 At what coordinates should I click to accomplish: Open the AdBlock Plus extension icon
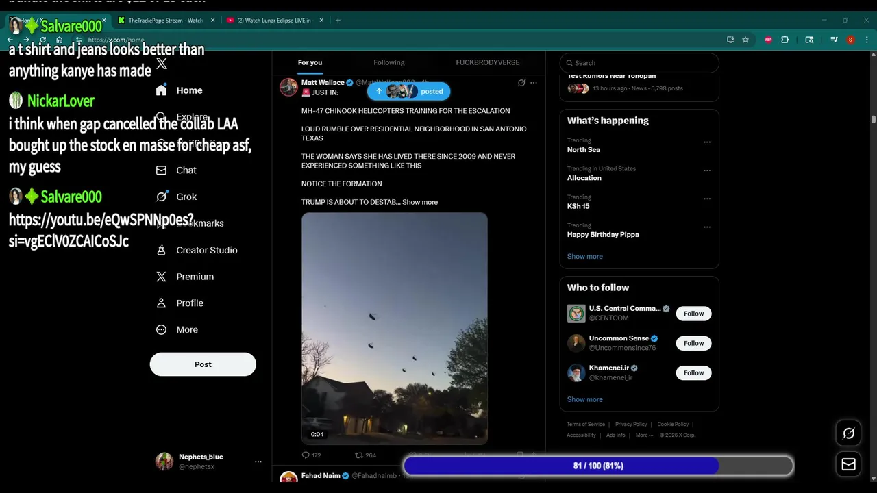[x=769, y=40]
